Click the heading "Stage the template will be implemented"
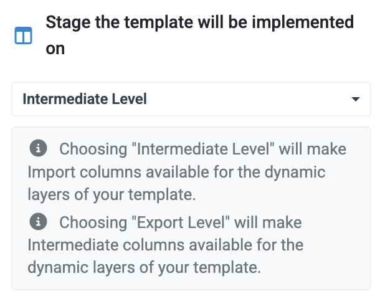 200,22
